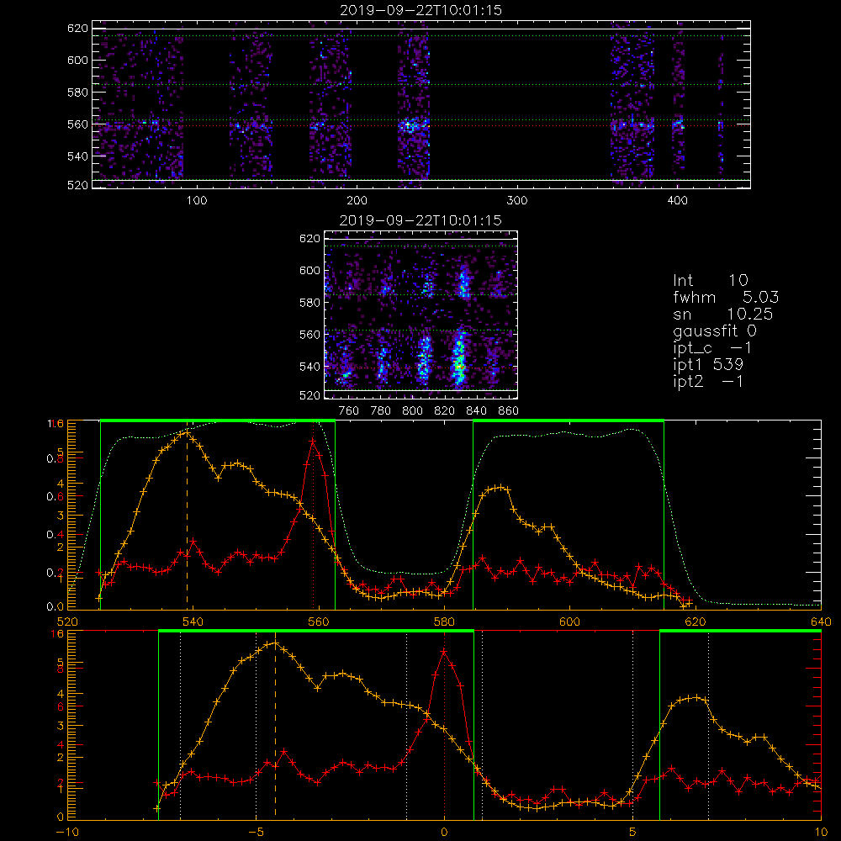This screenshot has height=841, width=841.
Task: Click x-axis label 640 on profile plot
Action: pos(821,621)
